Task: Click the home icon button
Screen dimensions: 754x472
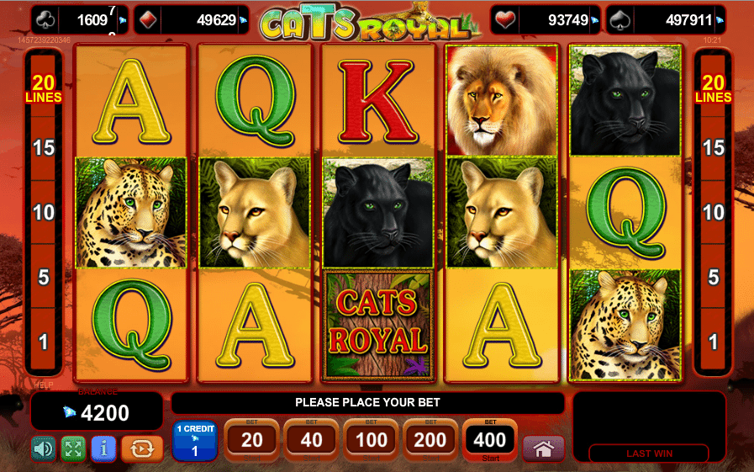Action: (x=543, y=449)
